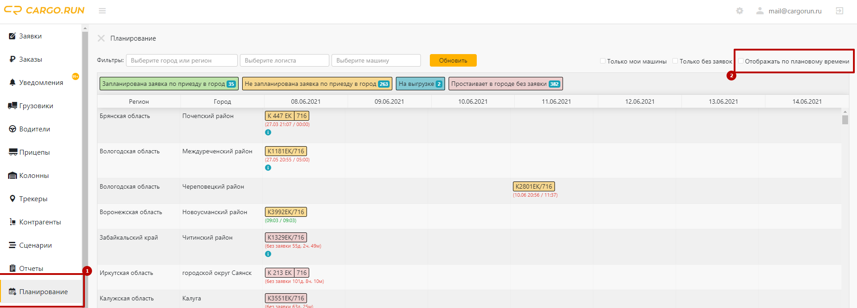
Task: Open settings gear icon in header
Action: tap(739, 11)
